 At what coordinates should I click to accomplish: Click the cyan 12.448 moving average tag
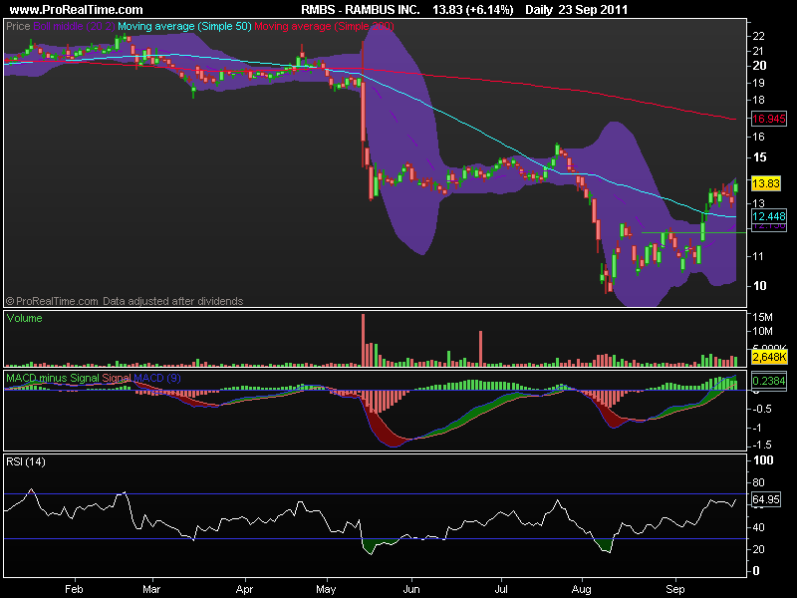(768, 216)
